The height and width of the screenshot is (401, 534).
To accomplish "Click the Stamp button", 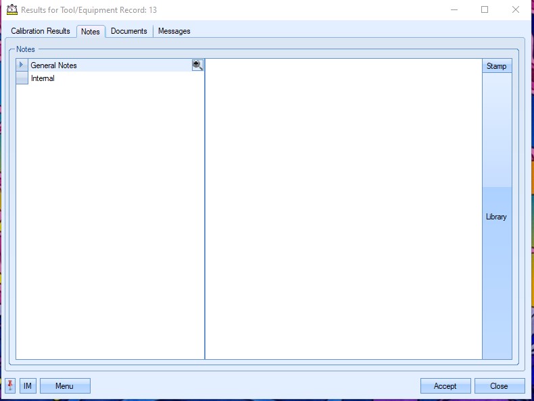I will tap(497, 66).
